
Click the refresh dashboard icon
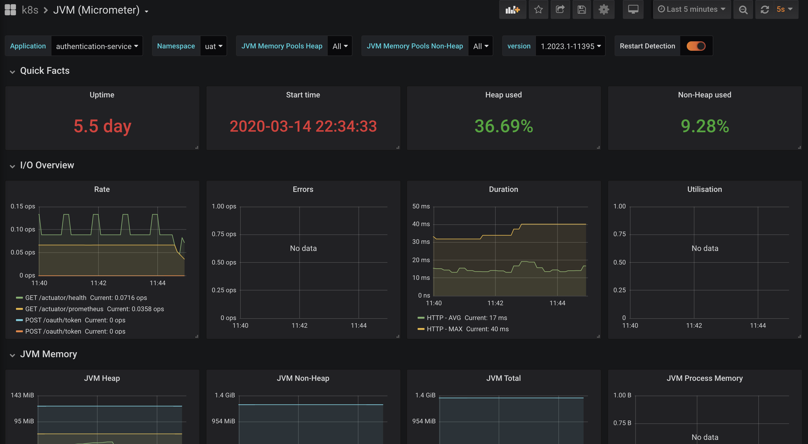pyautogui.click(x=765, y=10)
